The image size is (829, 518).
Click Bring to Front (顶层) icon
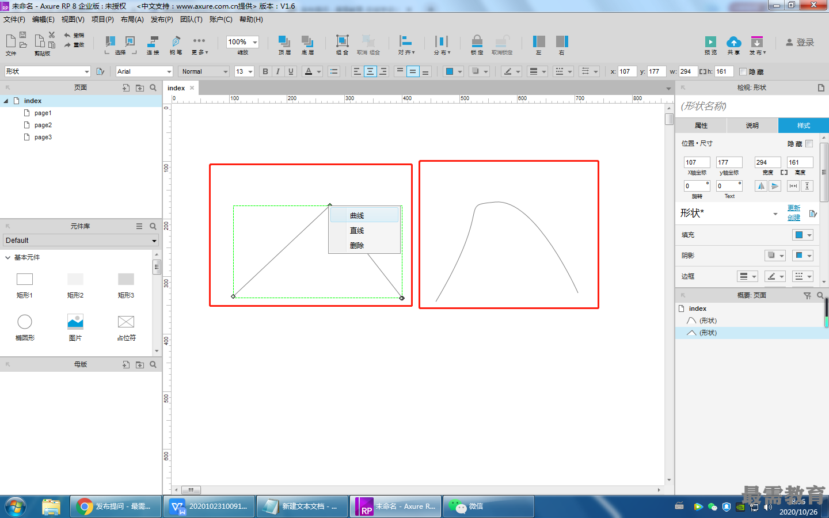coord(284,41)
